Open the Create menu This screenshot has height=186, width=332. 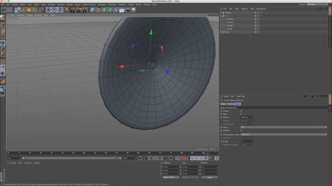tap(15, 5)
